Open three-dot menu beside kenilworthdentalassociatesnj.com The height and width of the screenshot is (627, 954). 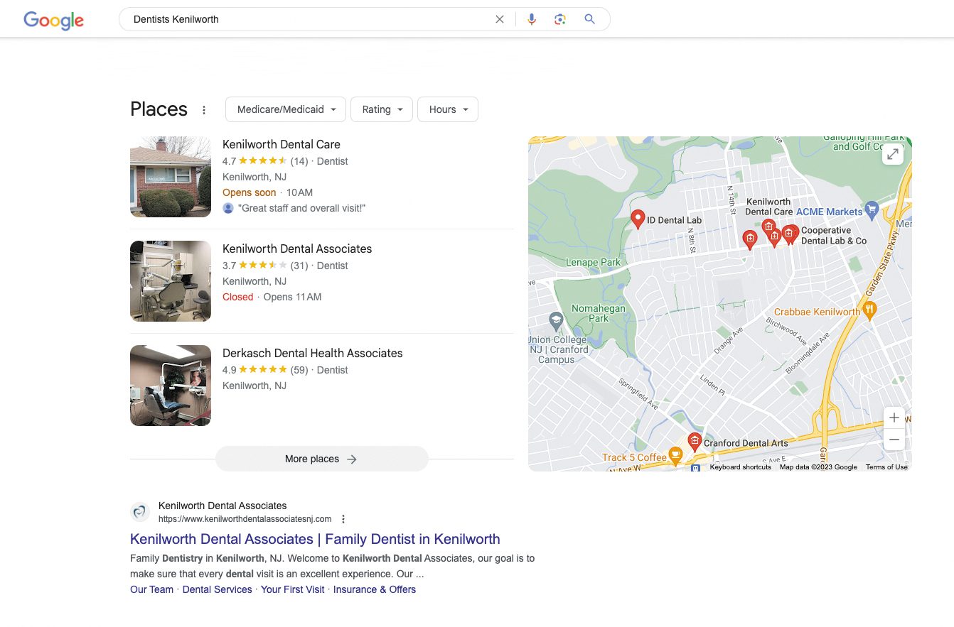pos(343,519)
